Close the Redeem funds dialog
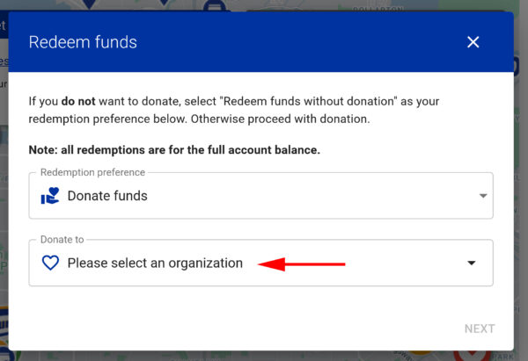 (x=473, y=42)
